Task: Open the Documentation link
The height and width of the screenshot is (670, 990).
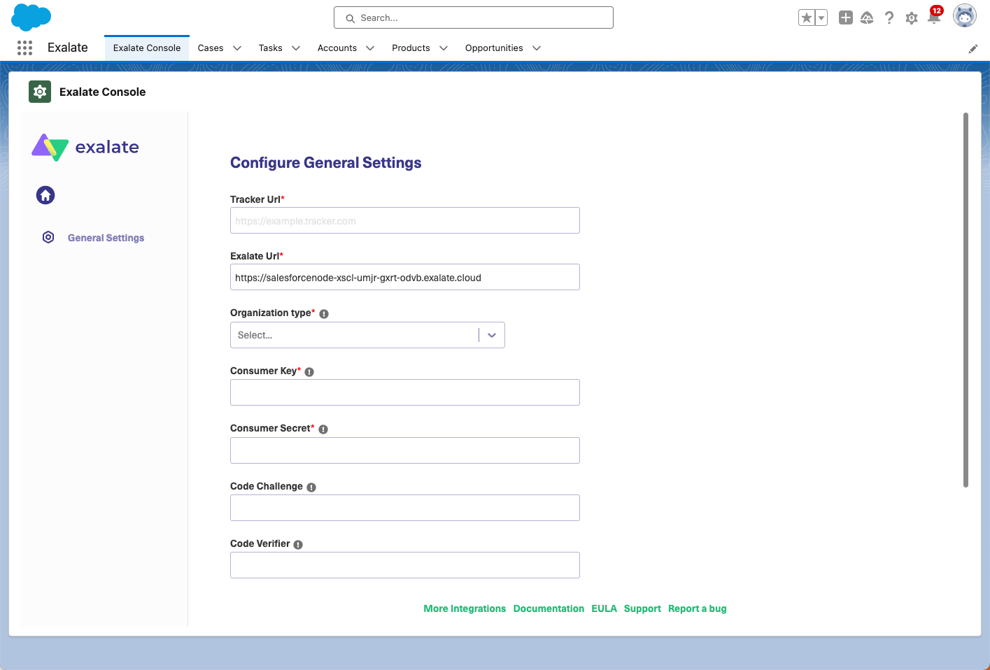Action: [x=549, y=608]
